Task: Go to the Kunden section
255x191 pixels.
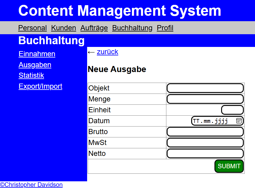Action: tap(64, 28)
